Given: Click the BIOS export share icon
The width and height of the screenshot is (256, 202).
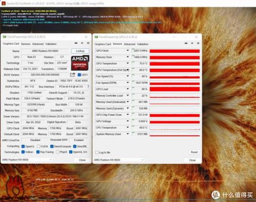Looking at the screenshot, I should [73, 74].
